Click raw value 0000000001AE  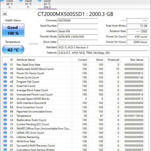click(x=134, y=77)
